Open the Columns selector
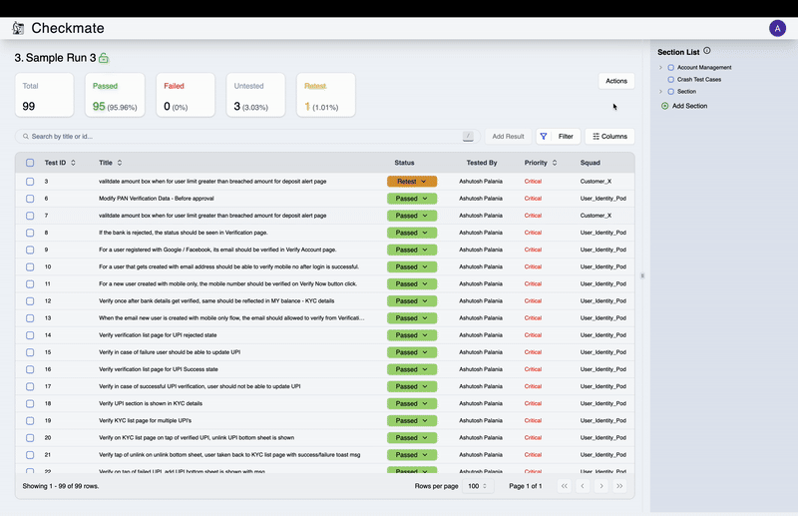This screenshot has width=798, height=516. [609, 136]
